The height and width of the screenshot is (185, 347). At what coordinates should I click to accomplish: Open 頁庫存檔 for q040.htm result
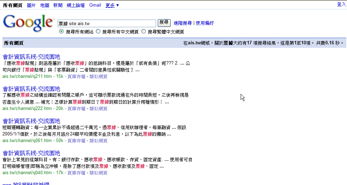(76, 173)
